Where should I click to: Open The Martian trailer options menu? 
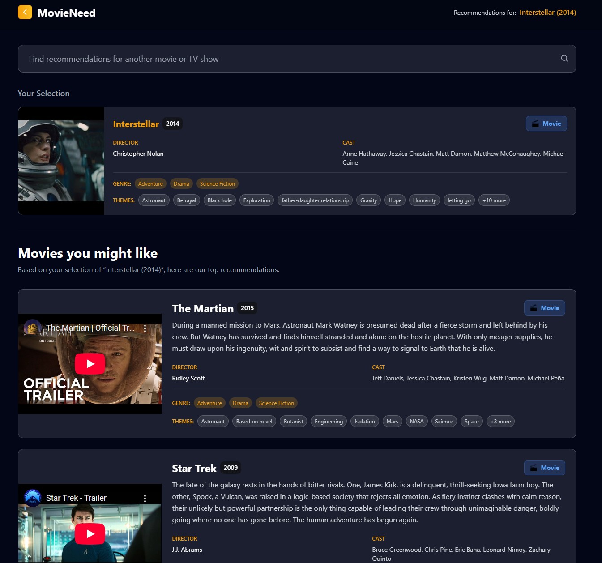[x=145, y=328]
